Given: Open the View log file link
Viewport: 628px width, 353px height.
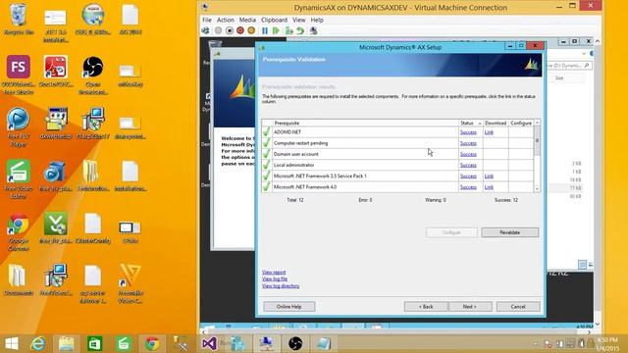Looking at the screenshot, I should [275, 278].
